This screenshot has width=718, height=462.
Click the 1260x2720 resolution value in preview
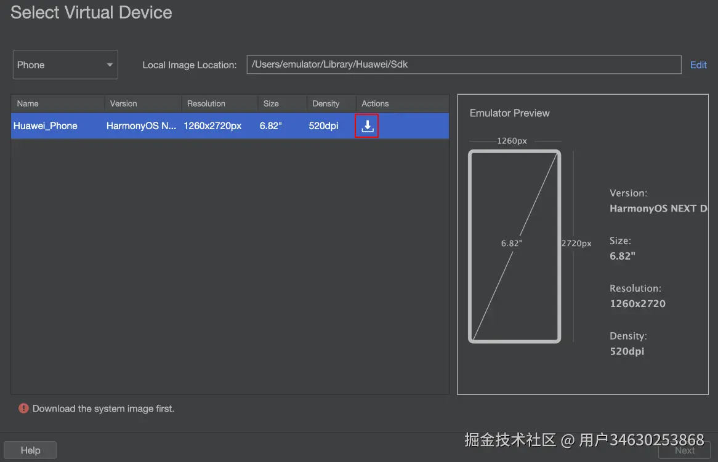[637, 304]
